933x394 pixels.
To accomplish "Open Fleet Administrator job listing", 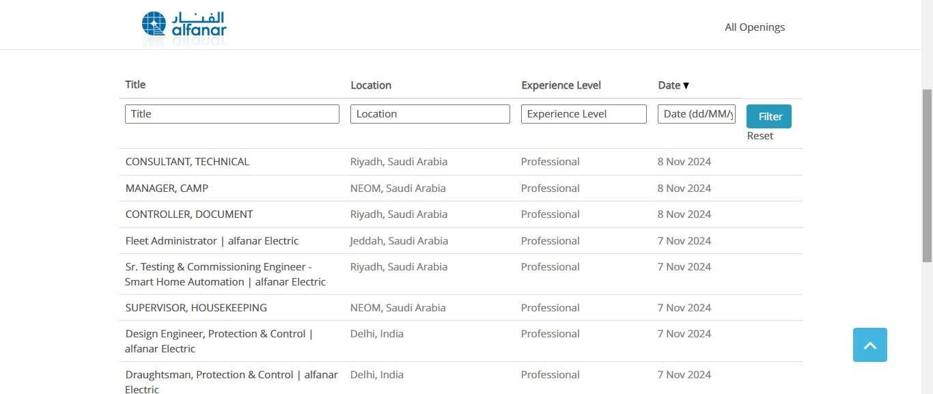I will tap(212, 241).
